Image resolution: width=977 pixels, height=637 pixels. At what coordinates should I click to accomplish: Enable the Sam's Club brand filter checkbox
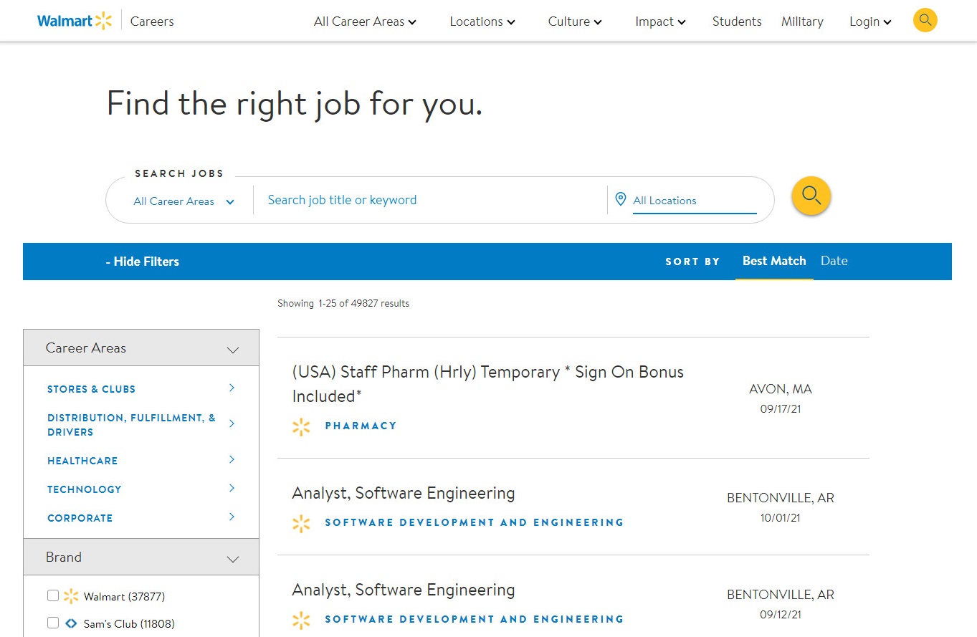click(x=53, y=623)
